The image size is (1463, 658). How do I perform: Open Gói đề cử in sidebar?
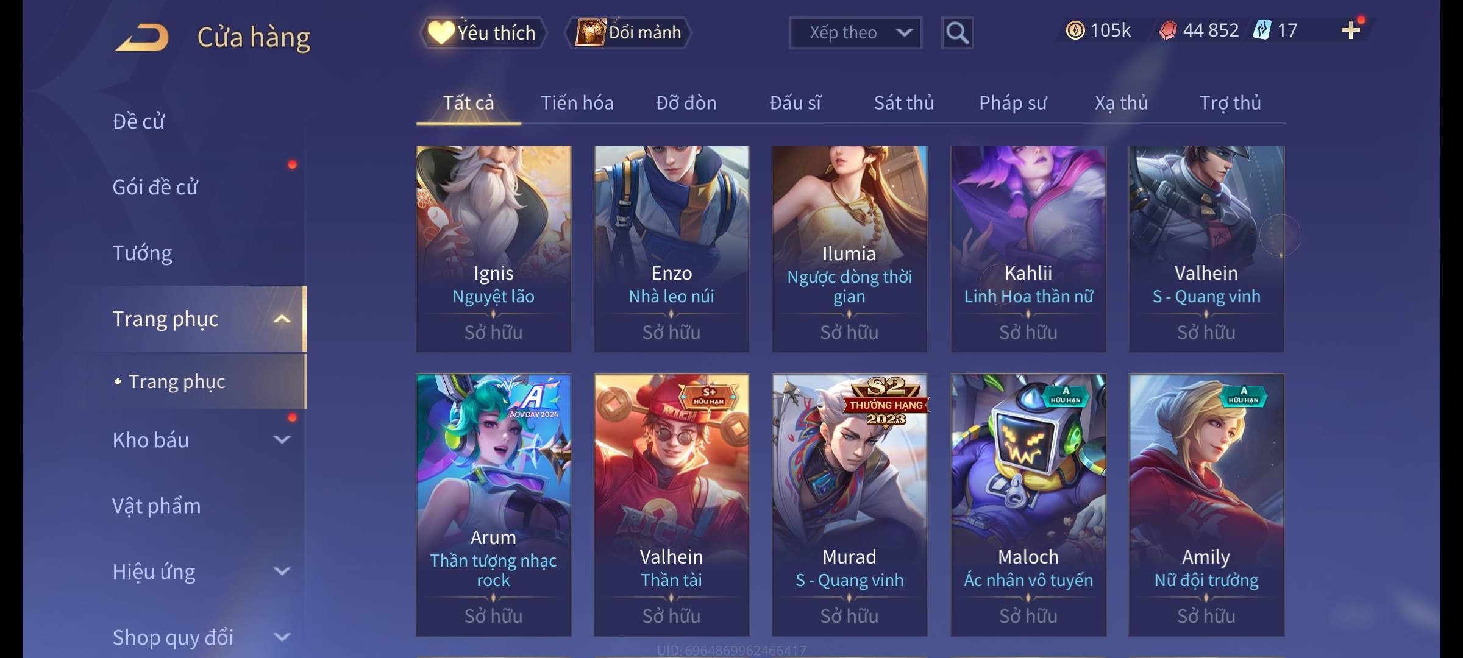point(155,187)
